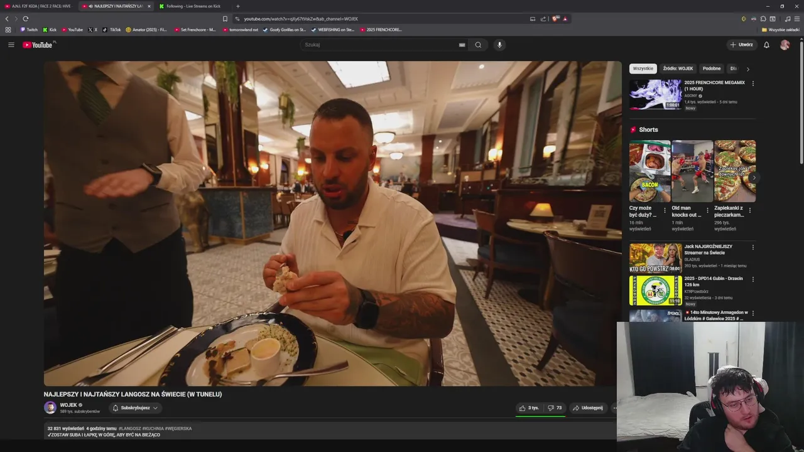Close the NAJLEPSZY I NAJTAŃSZY tab
Viewport: 804px width, 452px height.
(149, 6)
